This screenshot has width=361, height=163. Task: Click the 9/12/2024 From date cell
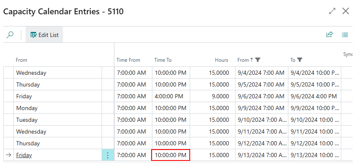pyautogui.click(x=262, y=143)
